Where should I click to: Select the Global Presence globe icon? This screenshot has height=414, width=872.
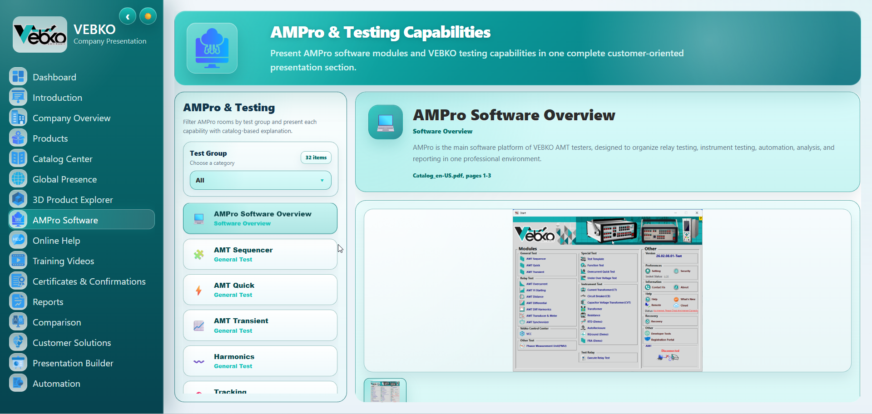tap(18, 179)
